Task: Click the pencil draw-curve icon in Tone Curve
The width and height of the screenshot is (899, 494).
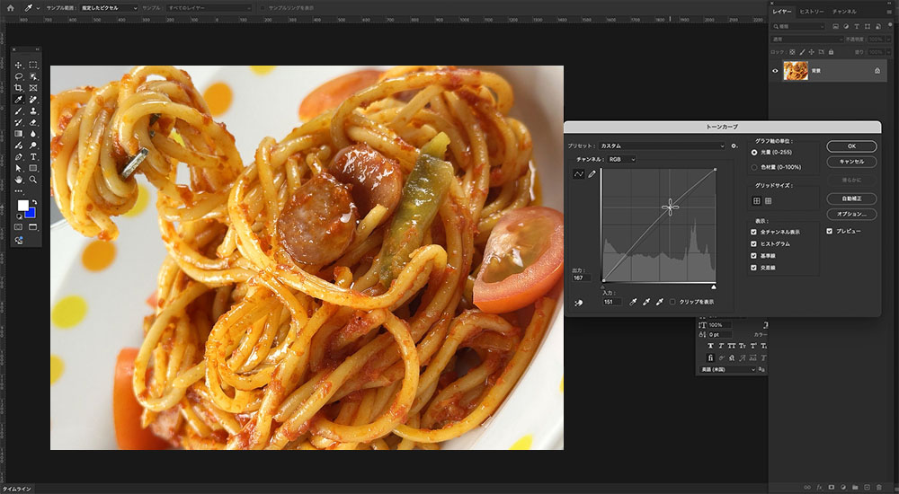Action: click(x=592, y=174)
